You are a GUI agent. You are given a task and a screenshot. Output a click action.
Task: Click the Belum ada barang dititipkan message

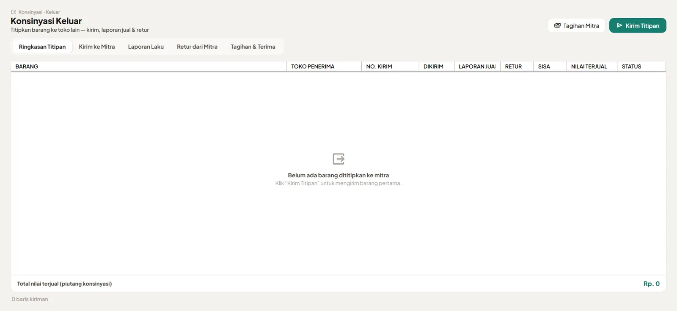tap(338, 175)
